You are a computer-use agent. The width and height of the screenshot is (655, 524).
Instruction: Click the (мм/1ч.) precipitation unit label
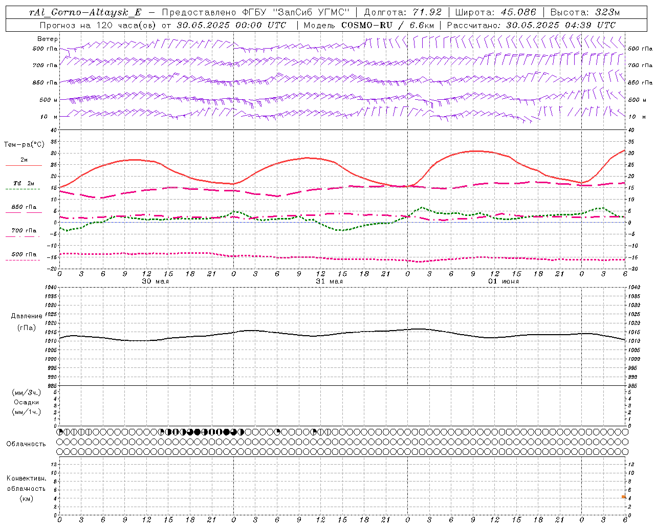click(x=27, y=412)
